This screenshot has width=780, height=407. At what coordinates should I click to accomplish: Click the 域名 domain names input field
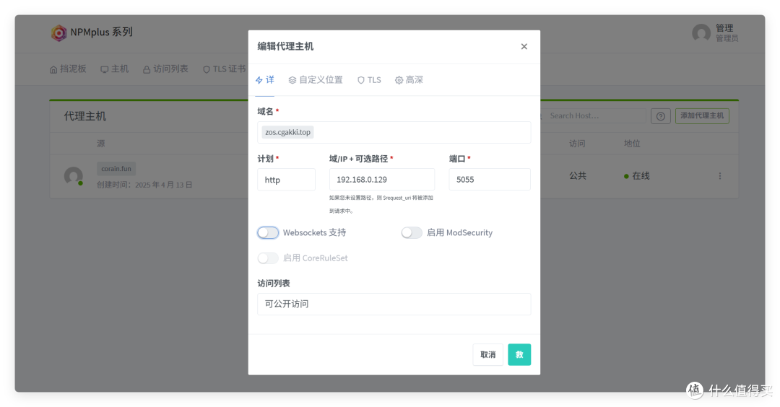(x=394, y=132)
